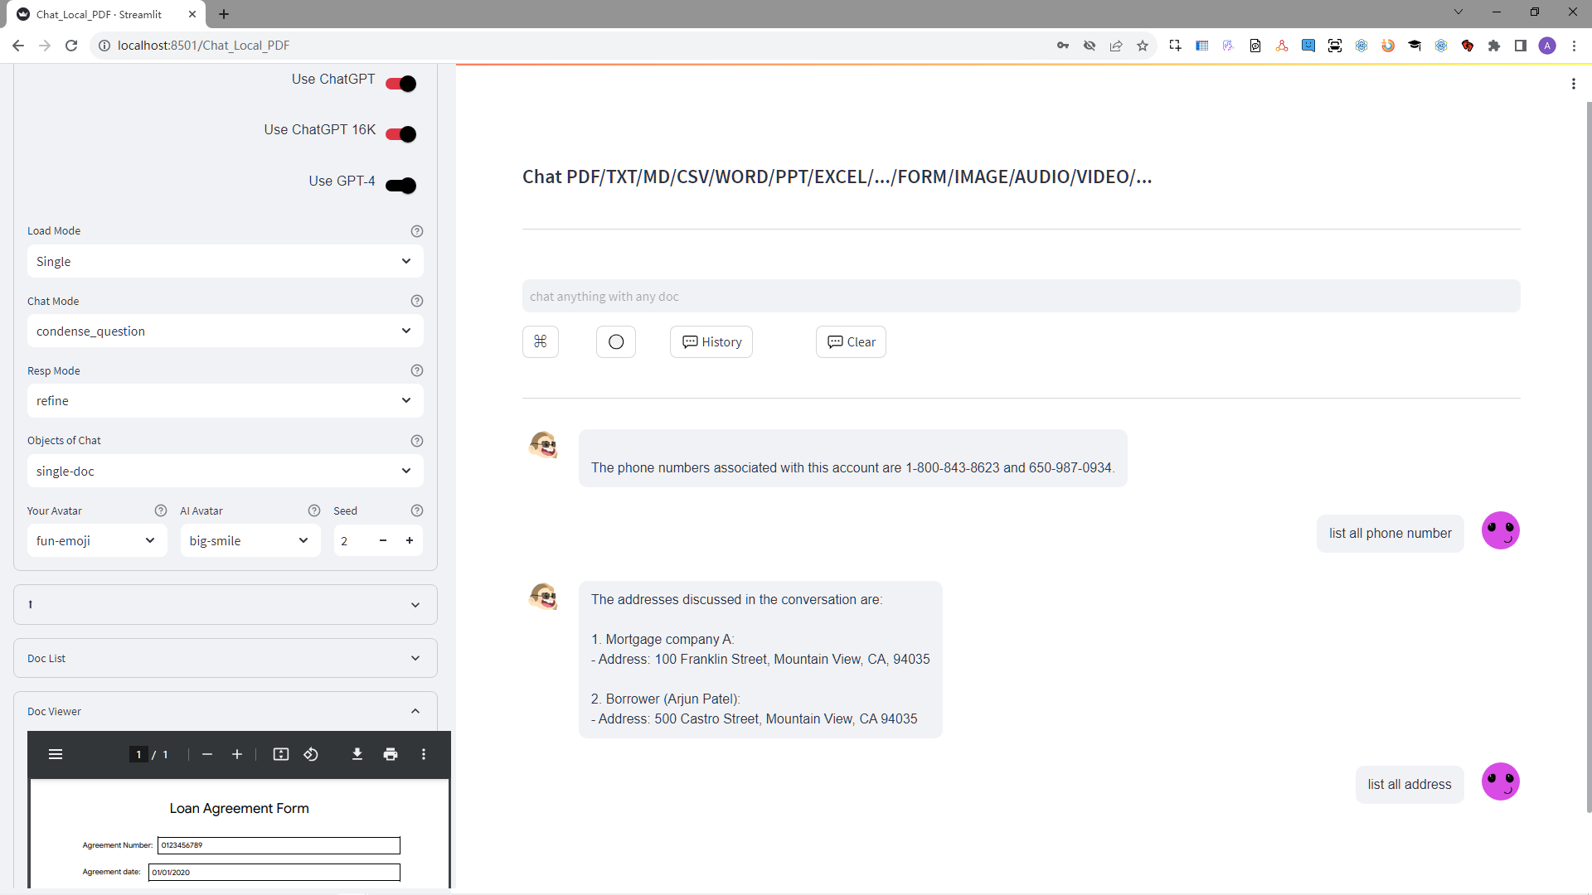
Task: Zoom in on the PDF document
Action: [x=236, y=754]
